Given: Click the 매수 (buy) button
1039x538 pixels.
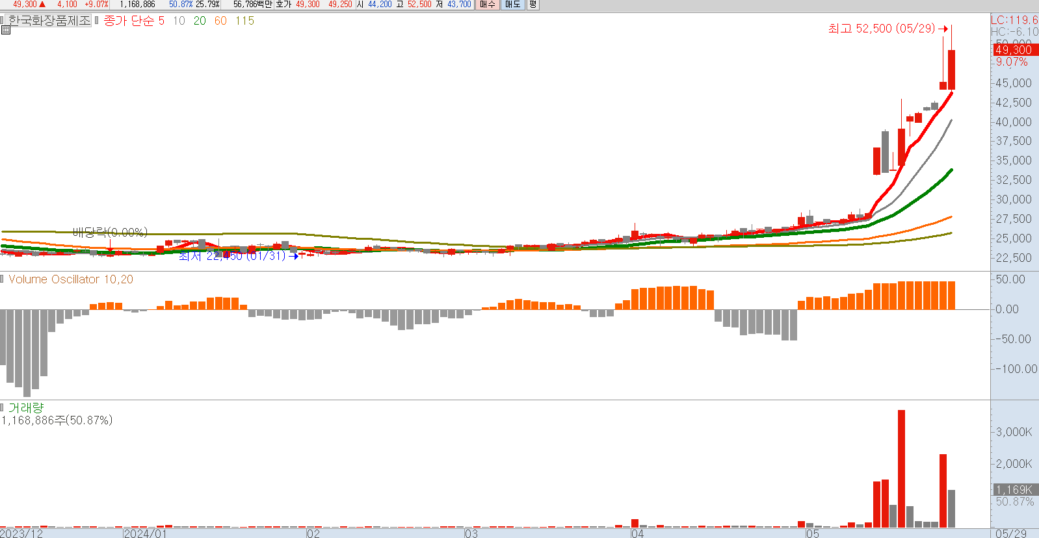Looking at the screenshot, I should (488, 5).
